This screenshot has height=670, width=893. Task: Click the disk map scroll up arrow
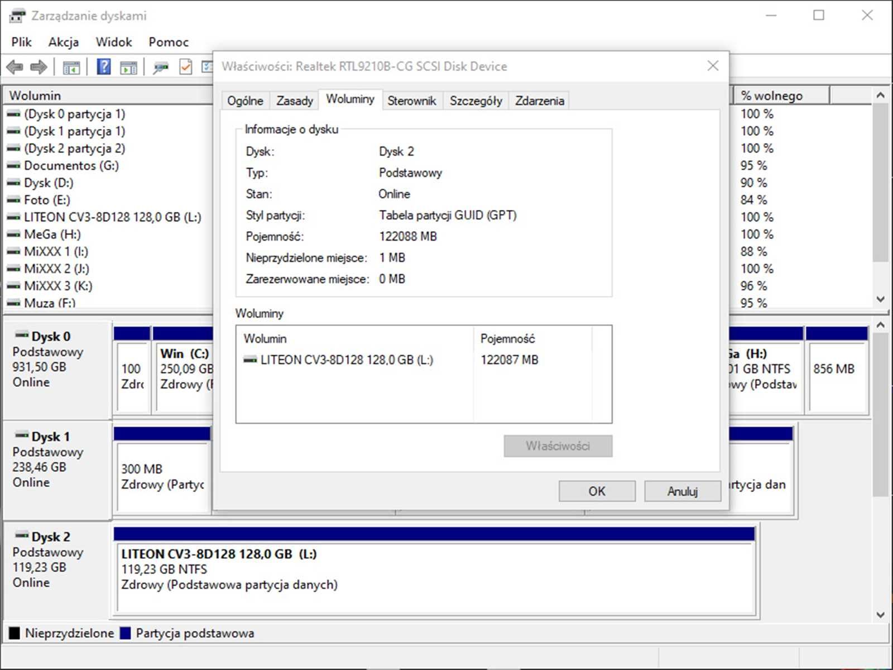point(881,325)
